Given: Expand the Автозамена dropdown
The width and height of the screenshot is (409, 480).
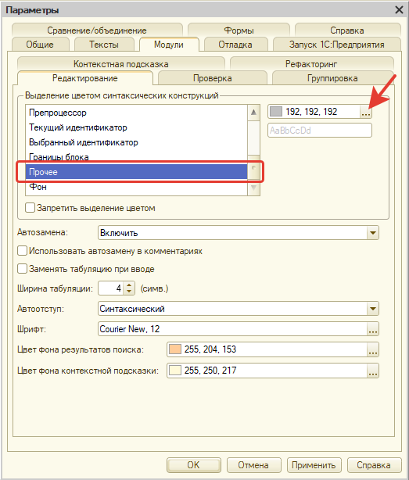Looking at the screenshot, I should [x=373, y=233].
